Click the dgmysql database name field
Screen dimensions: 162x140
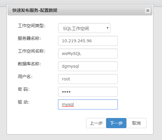(88, 66)
